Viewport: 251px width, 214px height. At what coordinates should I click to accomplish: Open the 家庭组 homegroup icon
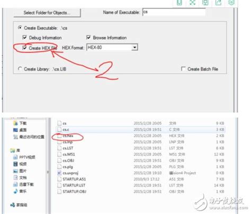tap(13, 205)
